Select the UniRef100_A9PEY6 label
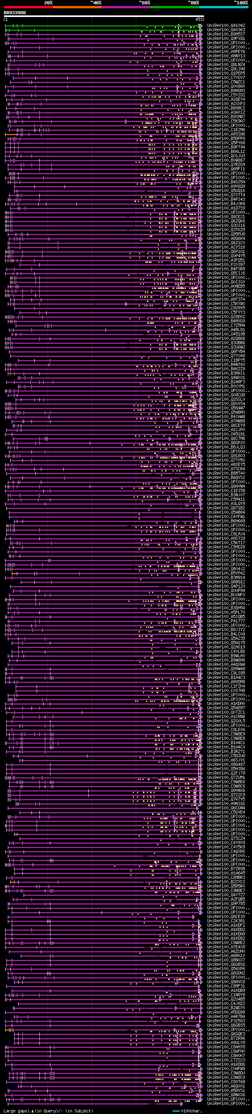252x1114 pixels. (226, 51)
